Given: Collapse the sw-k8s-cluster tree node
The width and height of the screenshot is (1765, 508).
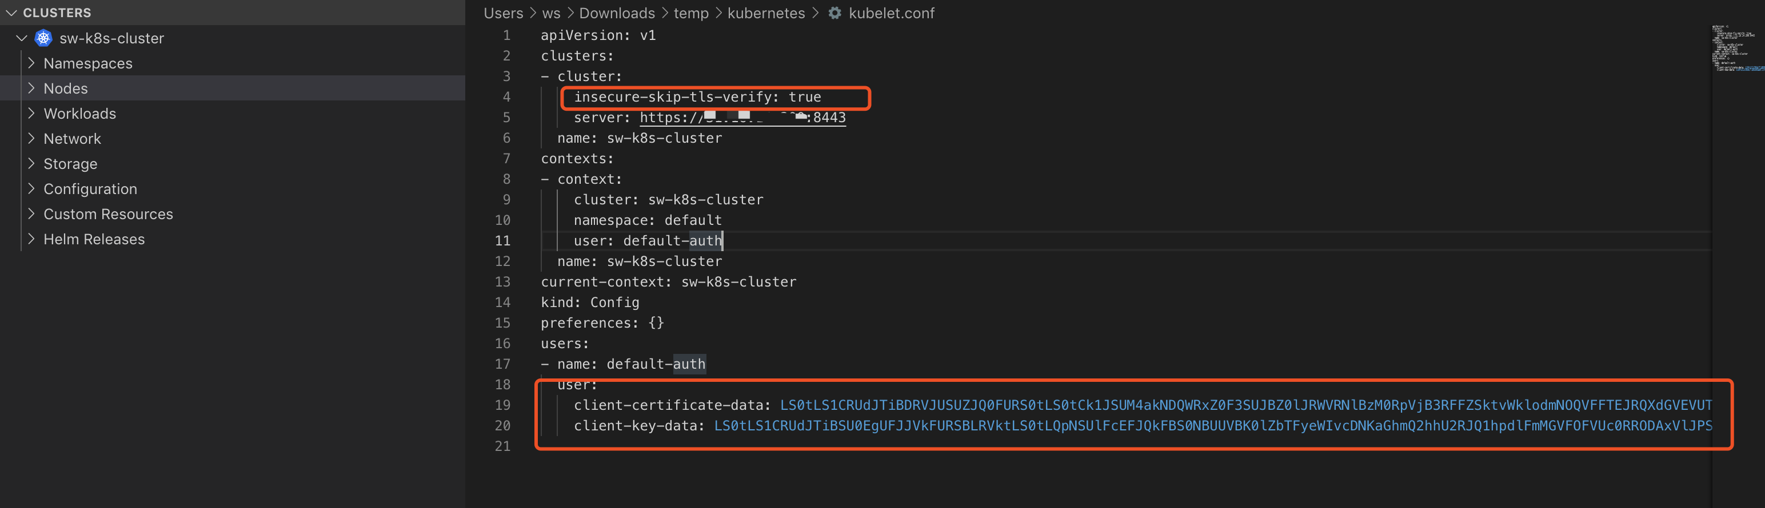Looking at the screenshot, I should tap(21, 38).
